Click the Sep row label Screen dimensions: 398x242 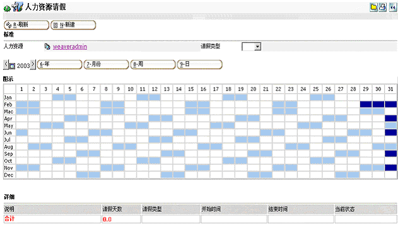click(8, 154)
